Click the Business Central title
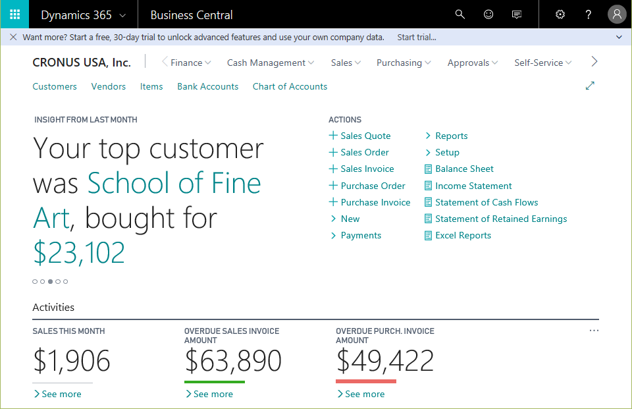The width and height of the screenshot is (632, 409). [x=192, y=15]
